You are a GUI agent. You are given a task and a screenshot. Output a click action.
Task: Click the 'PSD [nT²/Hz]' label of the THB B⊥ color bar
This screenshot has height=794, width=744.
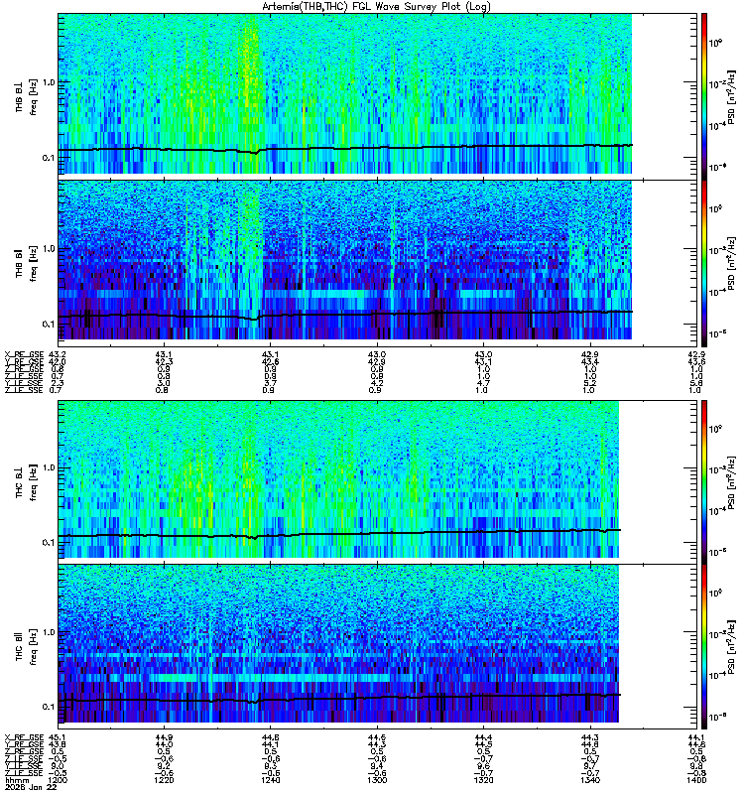point(731,96)
